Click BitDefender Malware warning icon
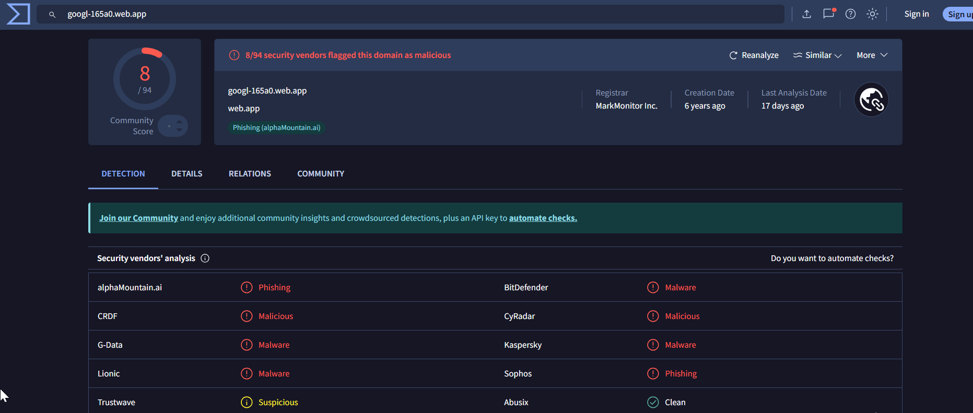 point(653,288)
